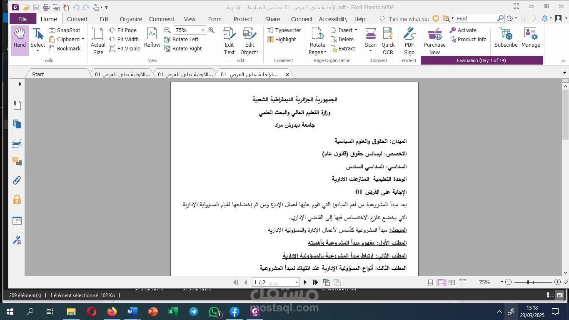Set view to Actual Size
Screen dimensions: 569x320
[98, 40]
